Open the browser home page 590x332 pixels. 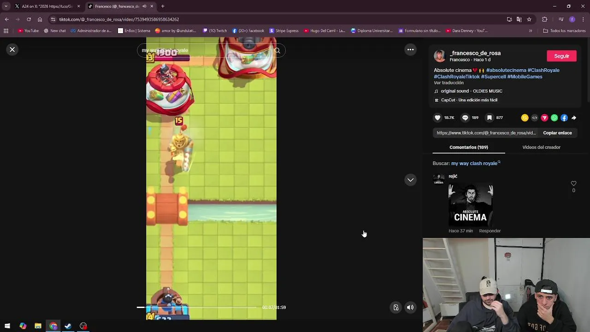(x=40, y=19)
